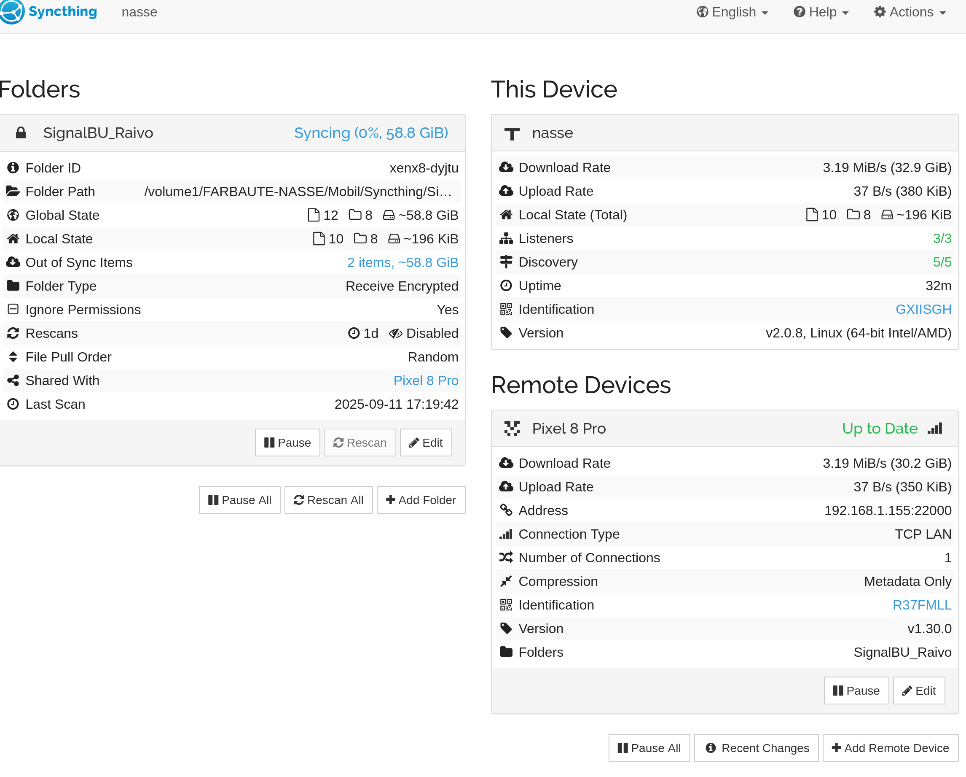Click This Device Version tag icon

[x=506, y=333]
